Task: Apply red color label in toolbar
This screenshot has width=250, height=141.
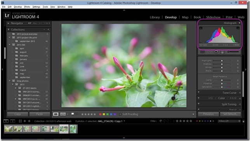Action: click(100, 114)
